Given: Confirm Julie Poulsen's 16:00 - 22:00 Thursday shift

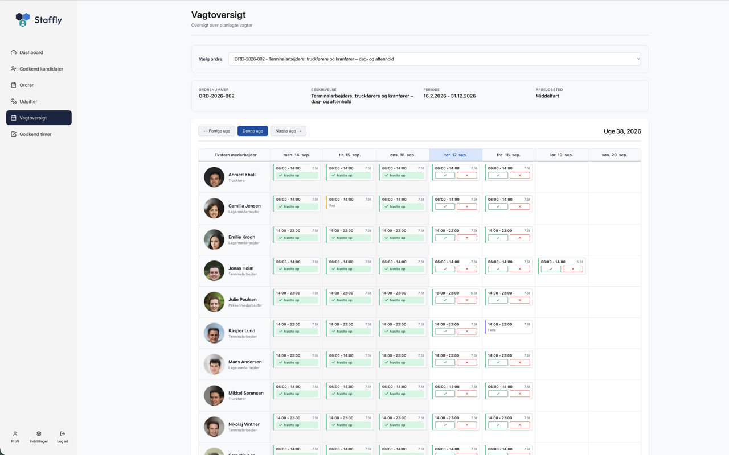Looking at the screenshot, I should point(445,300).
